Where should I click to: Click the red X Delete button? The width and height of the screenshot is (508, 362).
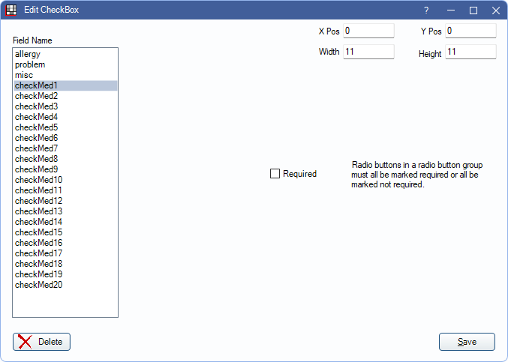(x=41, y=342)
